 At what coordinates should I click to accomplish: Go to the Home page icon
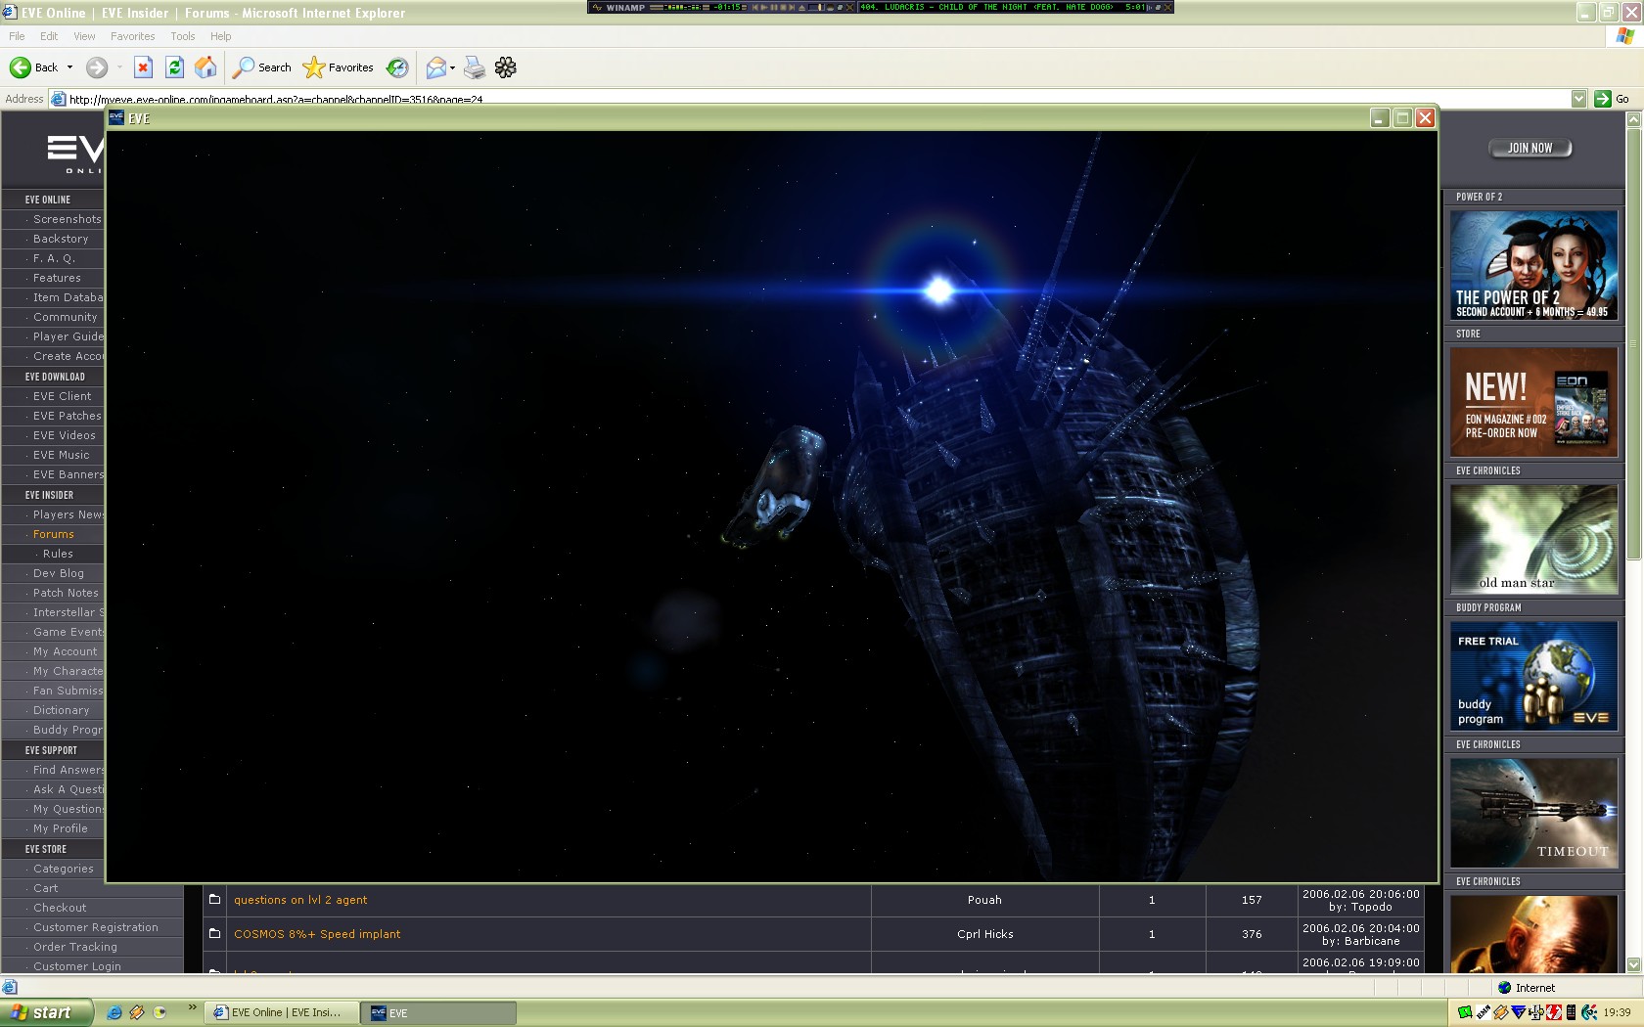205,67
